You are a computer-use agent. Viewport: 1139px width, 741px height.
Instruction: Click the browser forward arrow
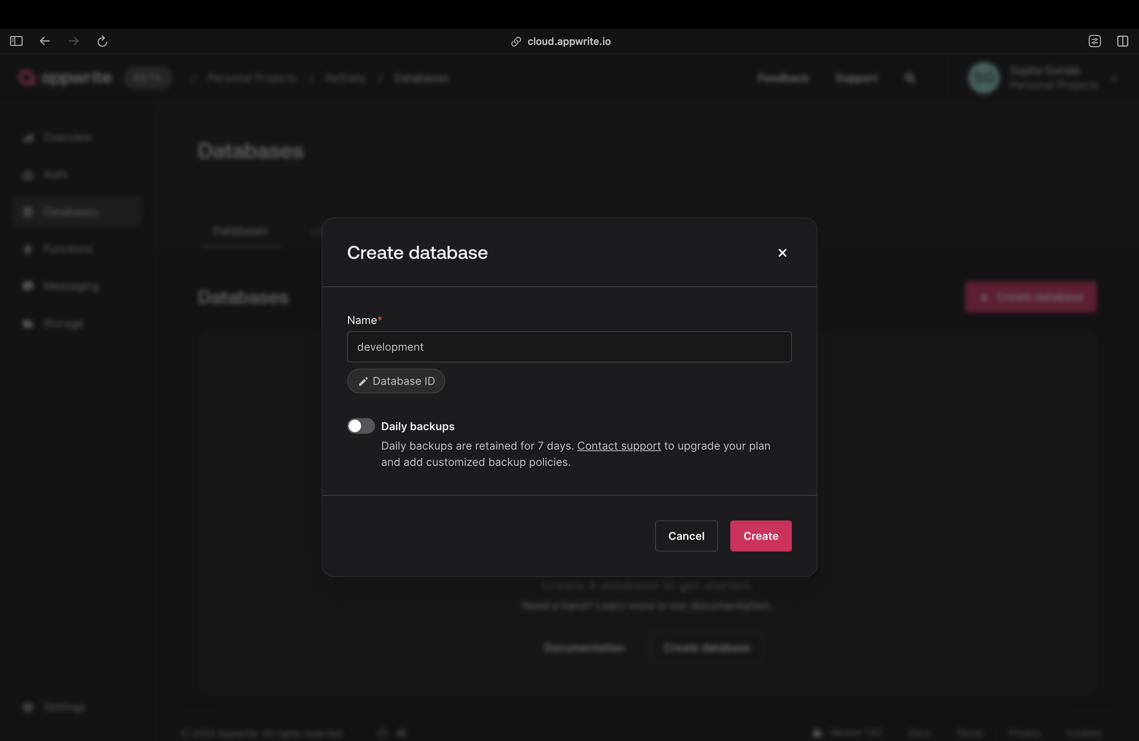(x=73, y=41)
